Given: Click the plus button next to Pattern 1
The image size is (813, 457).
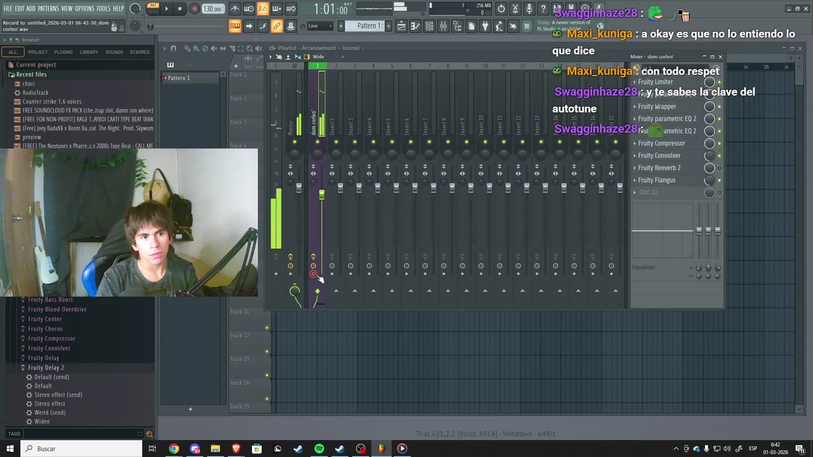Looking at the screenshot, I should coord(387,26).
